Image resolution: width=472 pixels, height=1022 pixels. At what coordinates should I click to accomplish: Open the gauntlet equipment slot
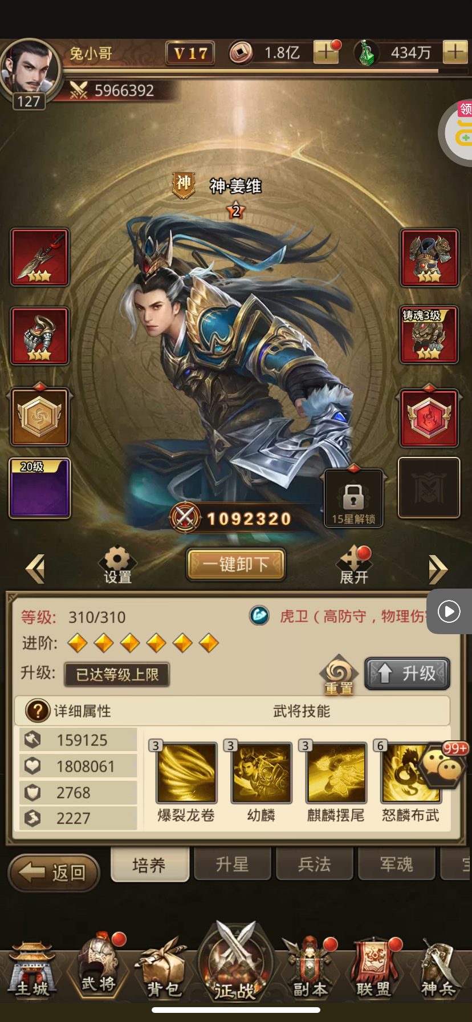click(x=40, y=336)
